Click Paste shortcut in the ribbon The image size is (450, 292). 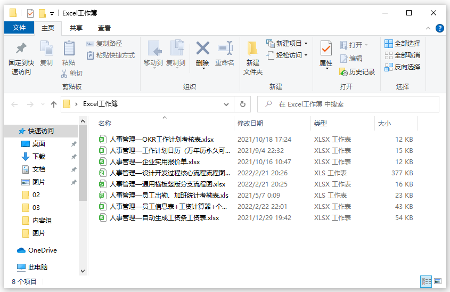point(110,55)
